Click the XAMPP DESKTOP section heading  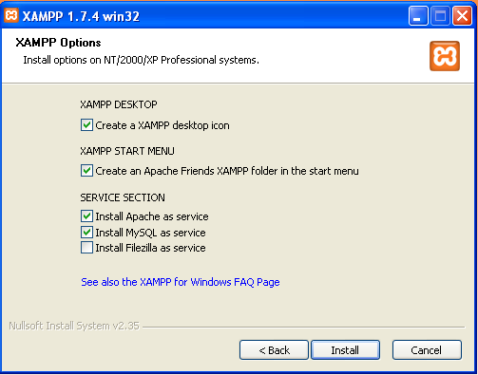point(119,104)
